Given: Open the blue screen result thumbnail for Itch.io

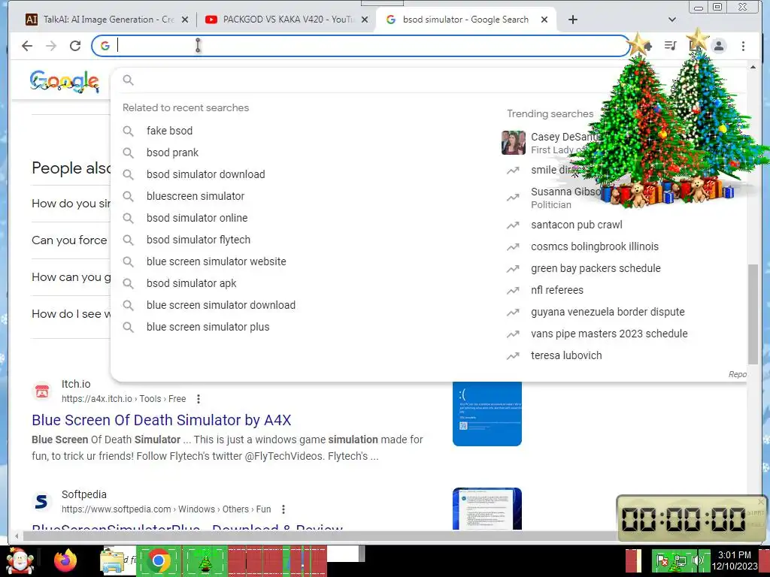Looking at the screenshot, I should tap(487, 414).
